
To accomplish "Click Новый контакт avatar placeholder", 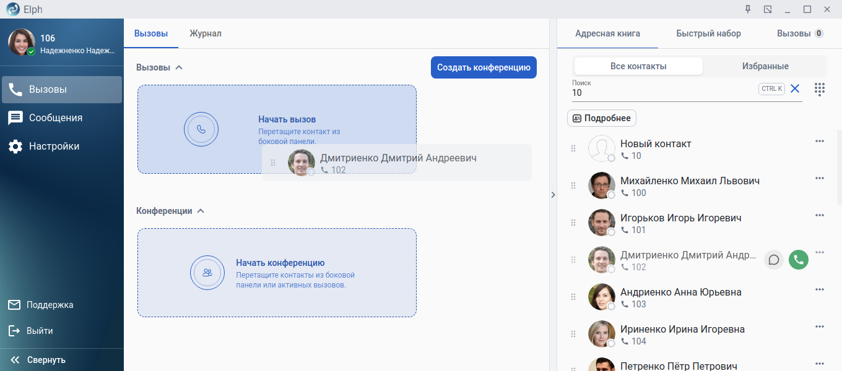I will 601,148.
